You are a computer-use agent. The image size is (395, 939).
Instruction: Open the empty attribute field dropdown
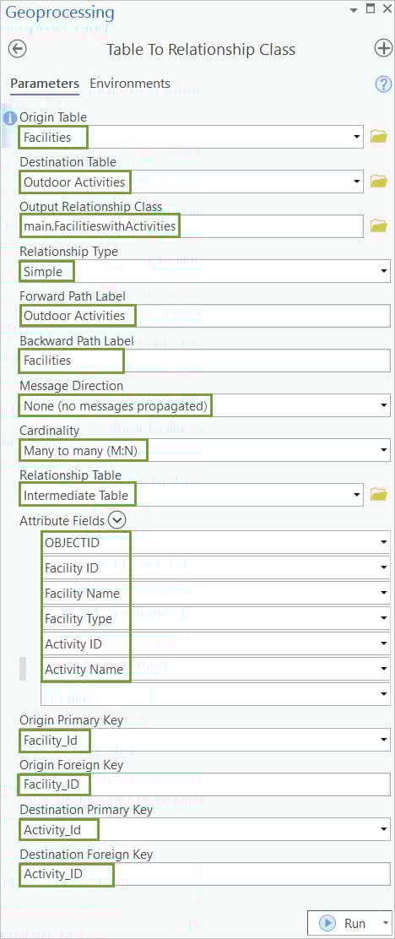(384, 693)
